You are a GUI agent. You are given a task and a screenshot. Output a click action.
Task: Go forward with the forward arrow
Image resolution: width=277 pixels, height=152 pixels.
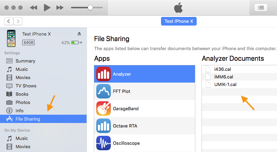[18, 21]
